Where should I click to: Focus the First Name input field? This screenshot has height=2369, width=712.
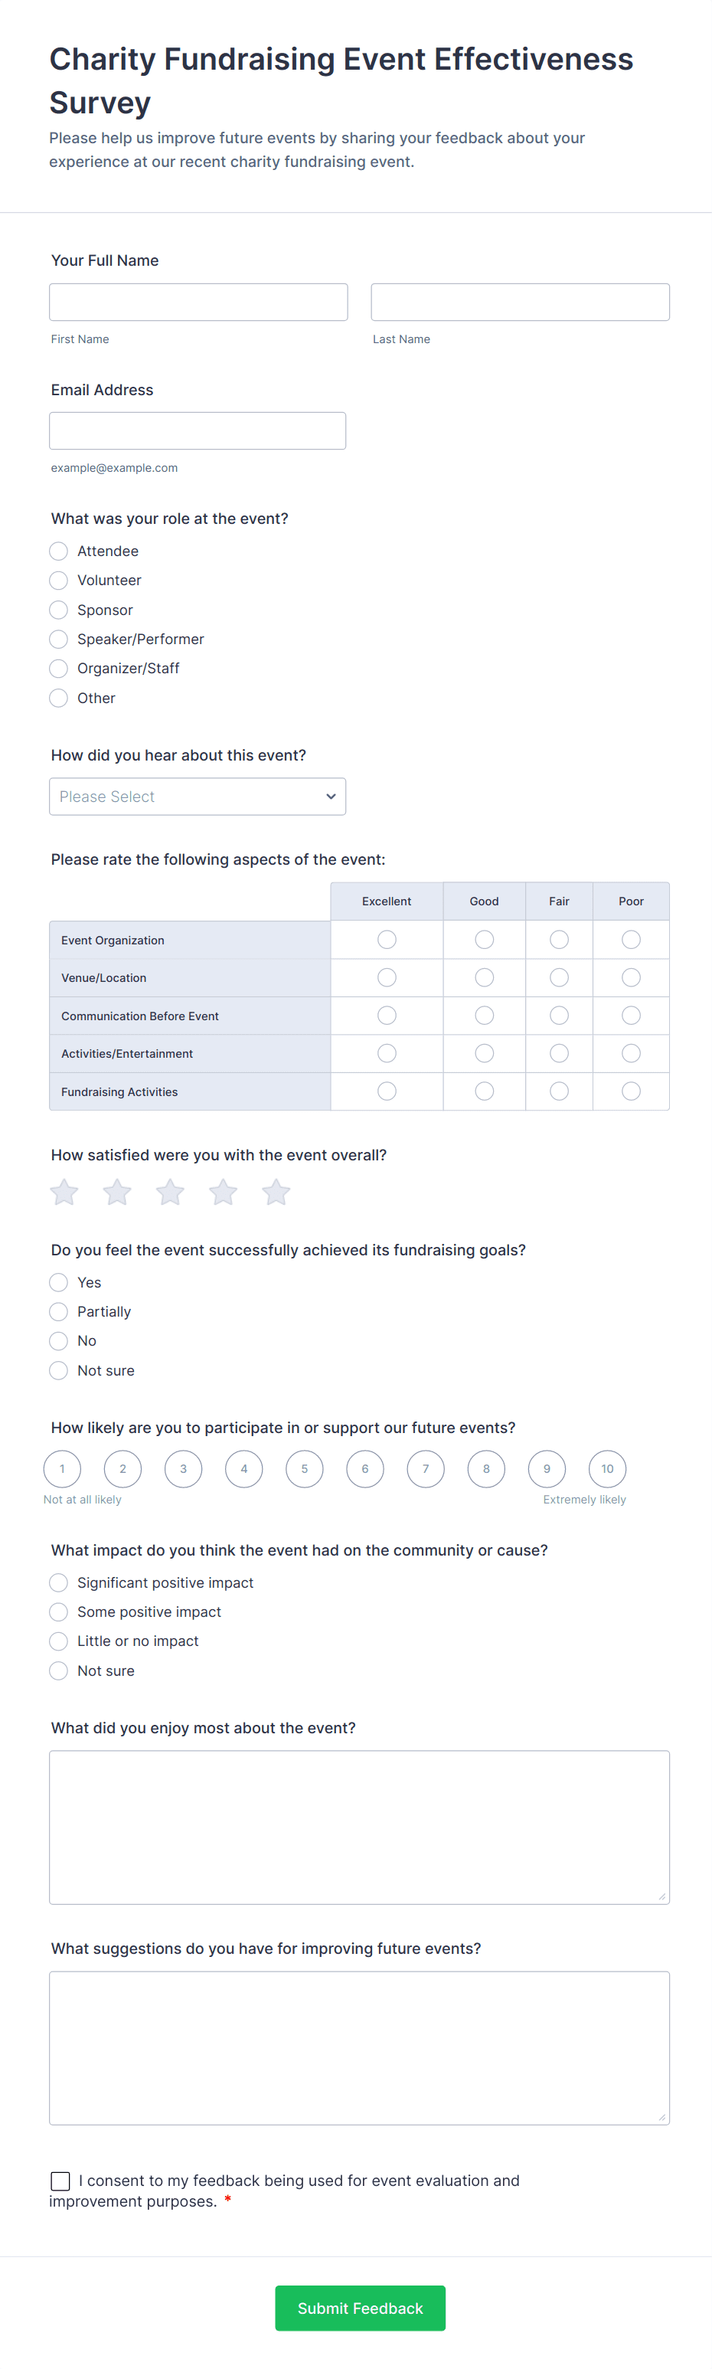point(198,302)
